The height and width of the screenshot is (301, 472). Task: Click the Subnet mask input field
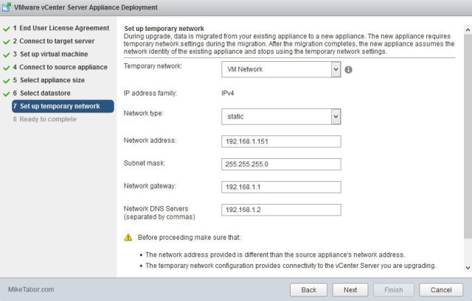281,164
